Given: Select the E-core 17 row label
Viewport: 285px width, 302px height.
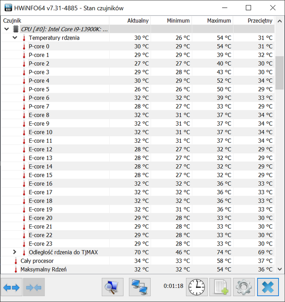Looking at the screenshot, I should point(40,192).
